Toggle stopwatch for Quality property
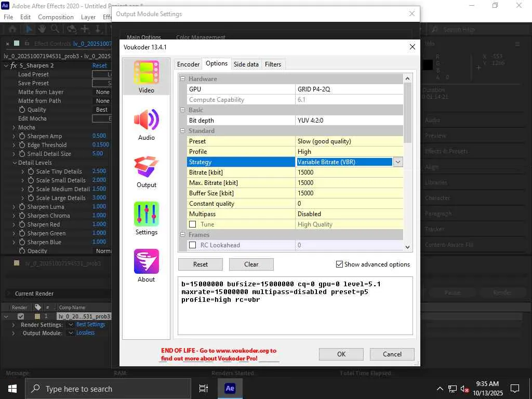This screenshot has height=399, width=532. pyautogui.click(x=22, y=110)
